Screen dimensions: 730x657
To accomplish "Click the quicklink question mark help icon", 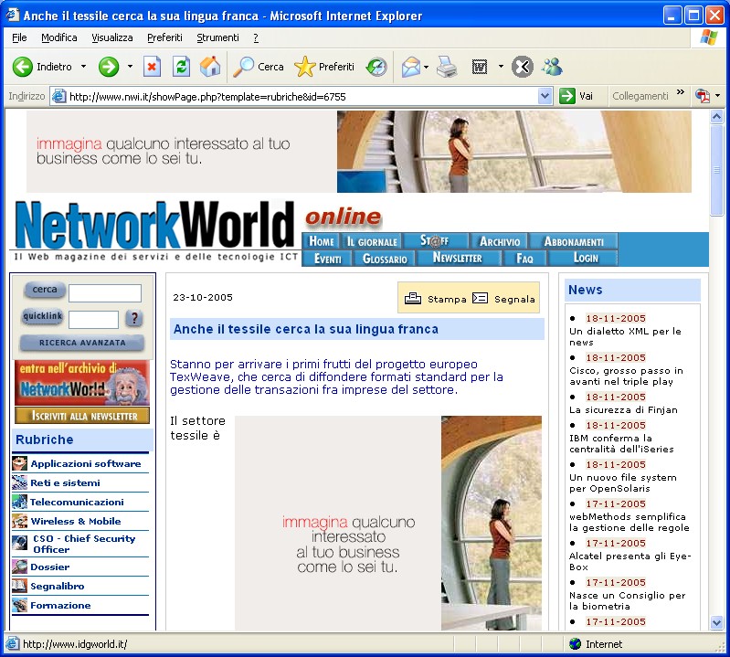I will coord(134,319).
